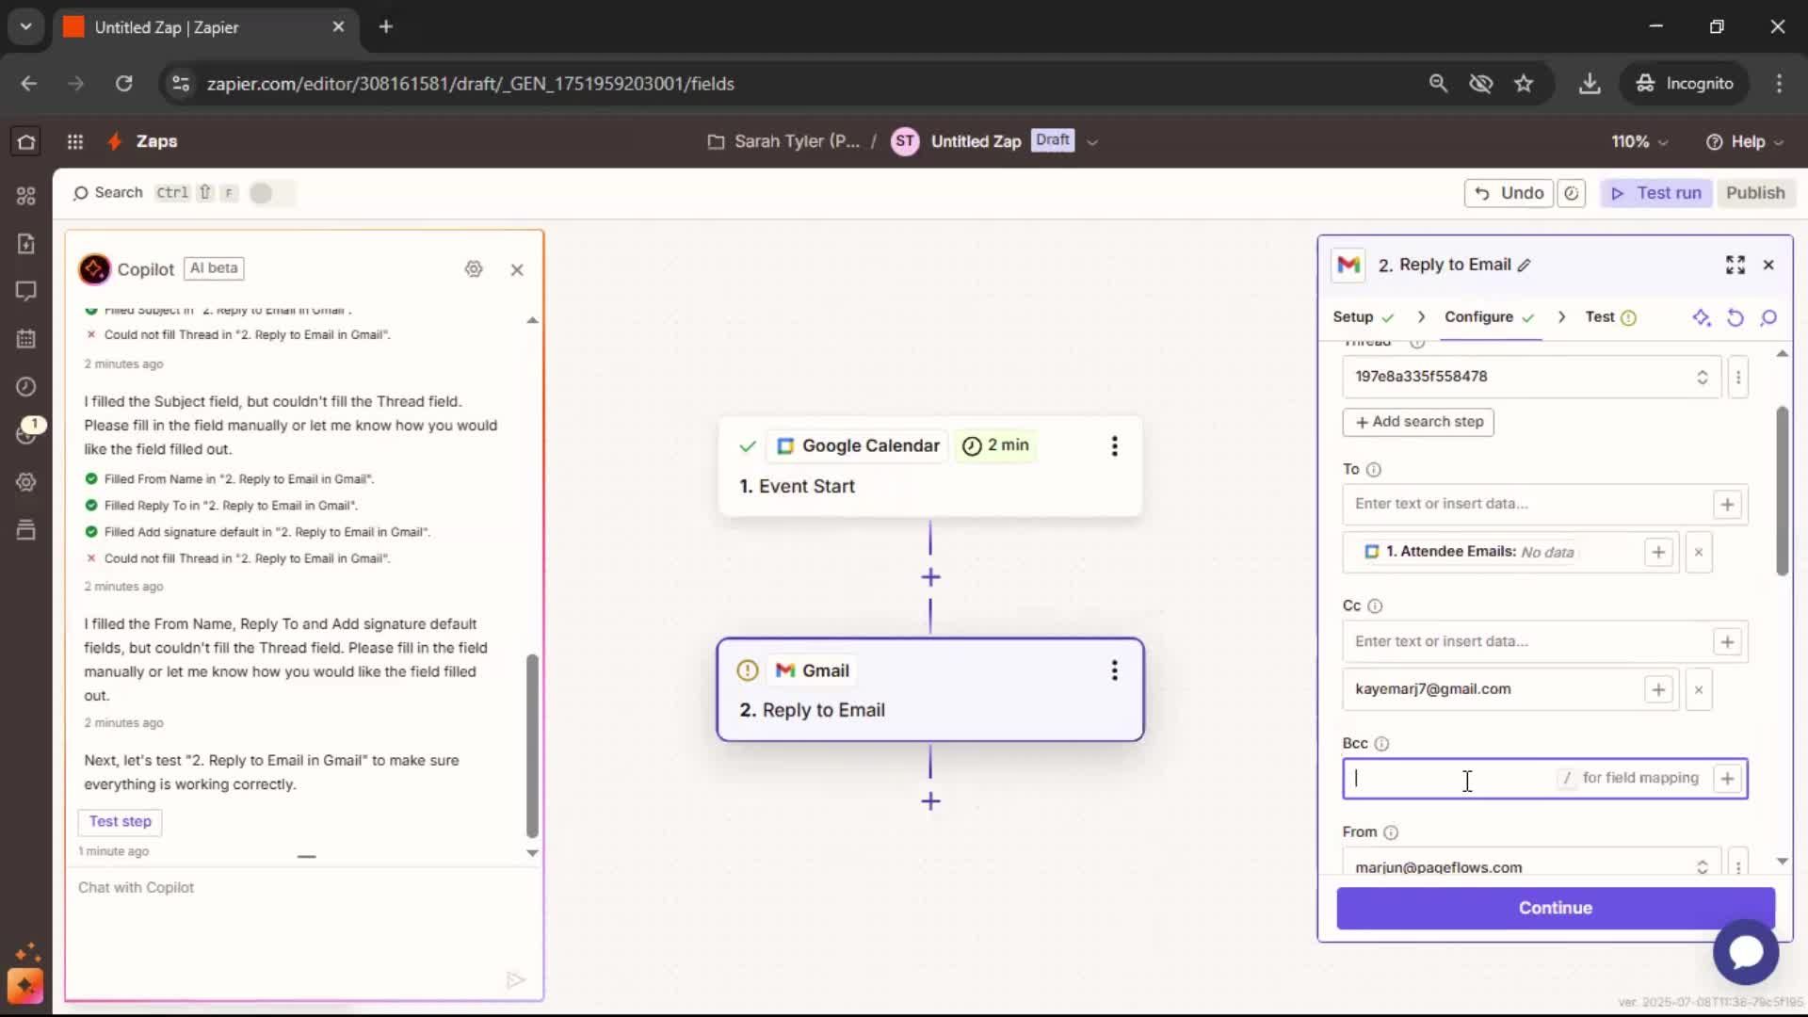1808x1017 pixels.
Task: Click the browser reload button
Action: pos(123,84)
